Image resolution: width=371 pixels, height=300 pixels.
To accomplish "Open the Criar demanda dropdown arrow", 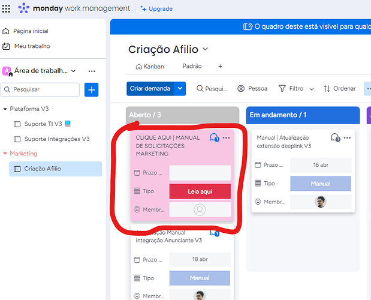I will coord(180,89).
